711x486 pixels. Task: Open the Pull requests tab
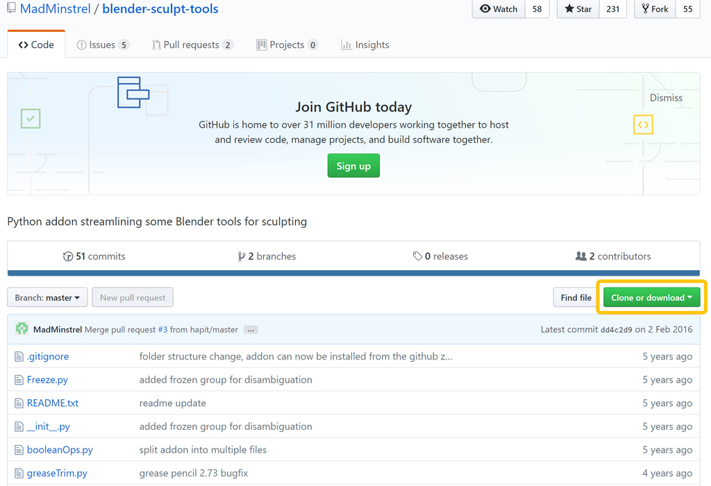click(192, 44)
